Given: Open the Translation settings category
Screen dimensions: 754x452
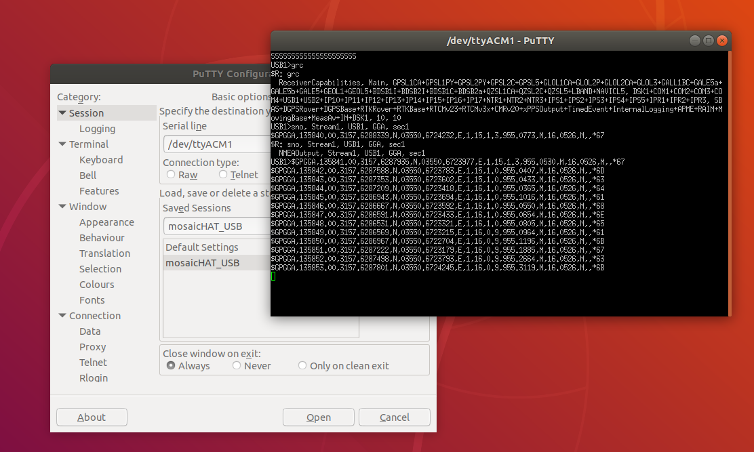Looking at the screenshot, I should [x=105, y=253].
